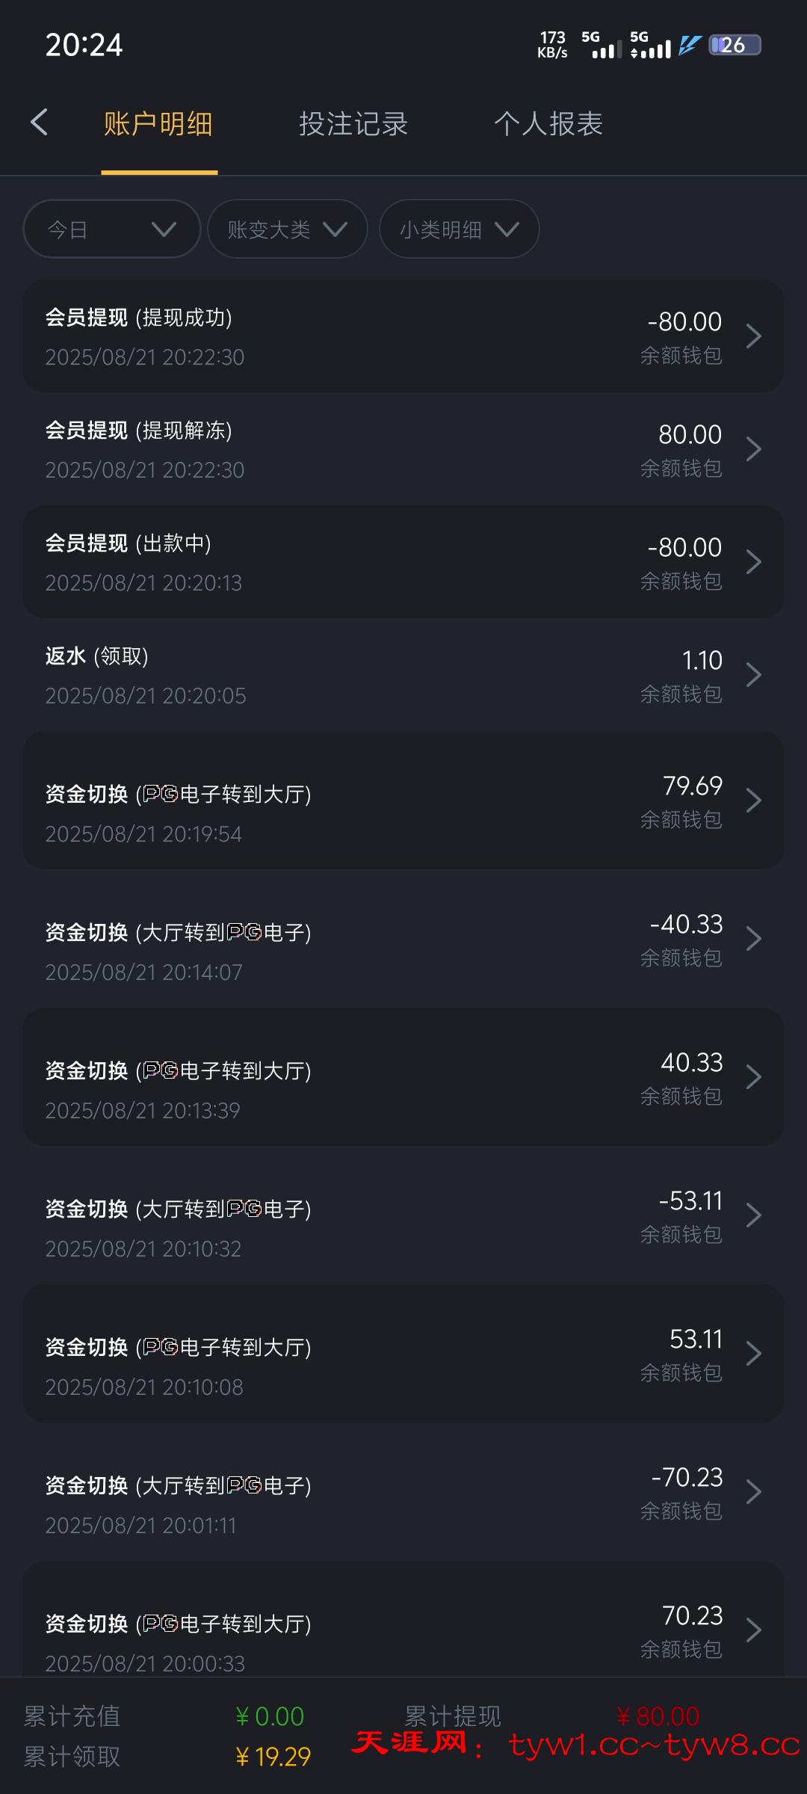Switch to the 投注记录 tab

tap(353, 124)
